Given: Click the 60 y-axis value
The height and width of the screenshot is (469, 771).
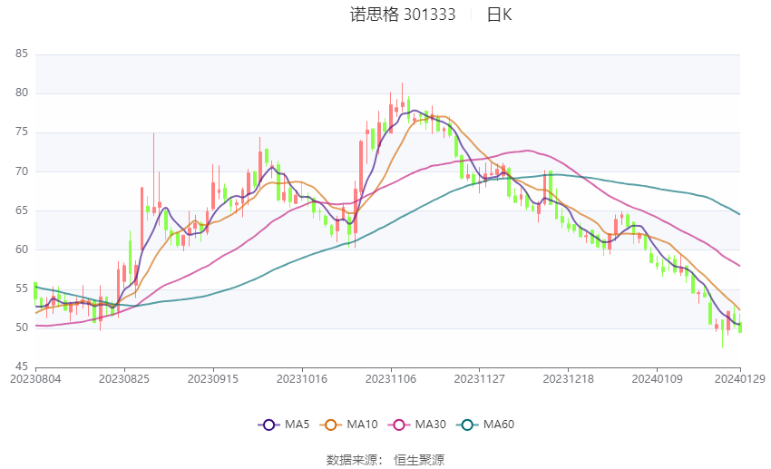Looking at the screenshot, I should click(22, 249).
